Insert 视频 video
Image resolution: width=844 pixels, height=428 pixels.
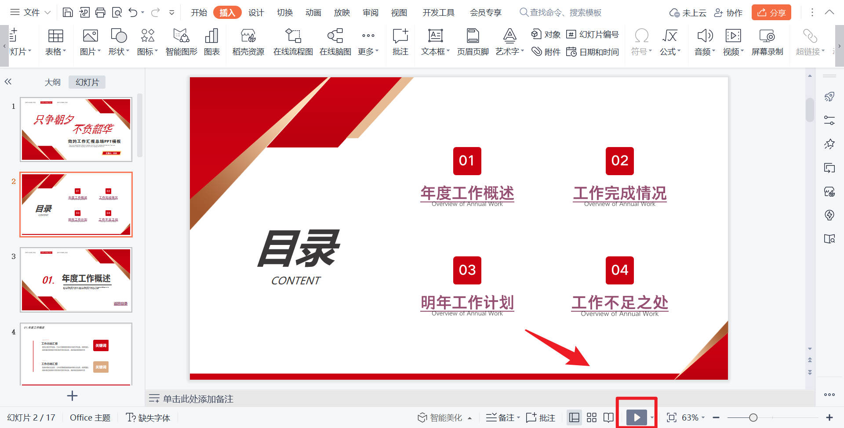click(x=733, y=43)
